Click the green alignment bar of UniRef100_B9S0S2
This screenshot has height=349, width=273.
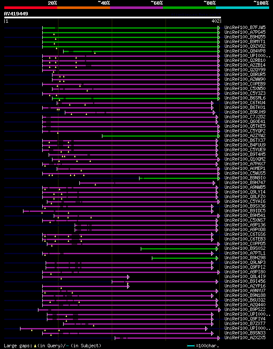[x=179, y=249]
